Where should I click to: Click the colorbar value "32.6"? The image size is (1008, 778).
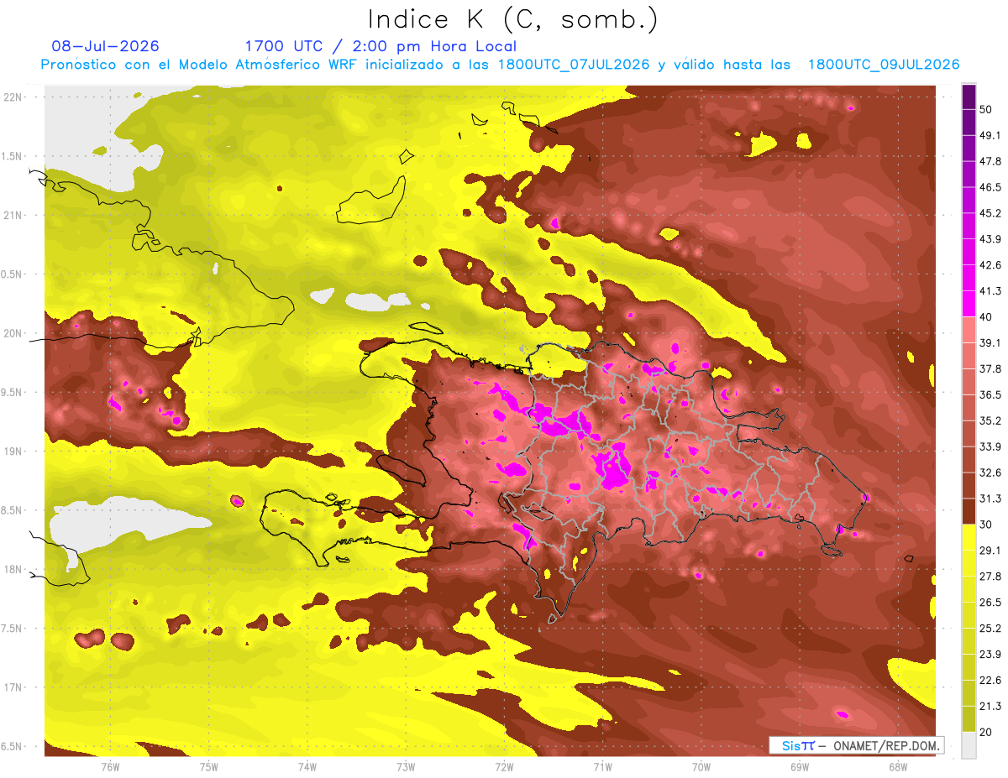click(990, 473)
